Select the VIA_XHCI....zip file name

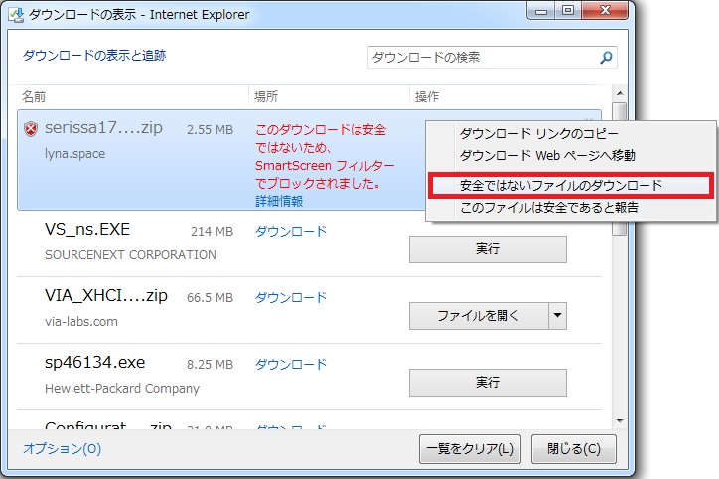click(x=106, y=295)
